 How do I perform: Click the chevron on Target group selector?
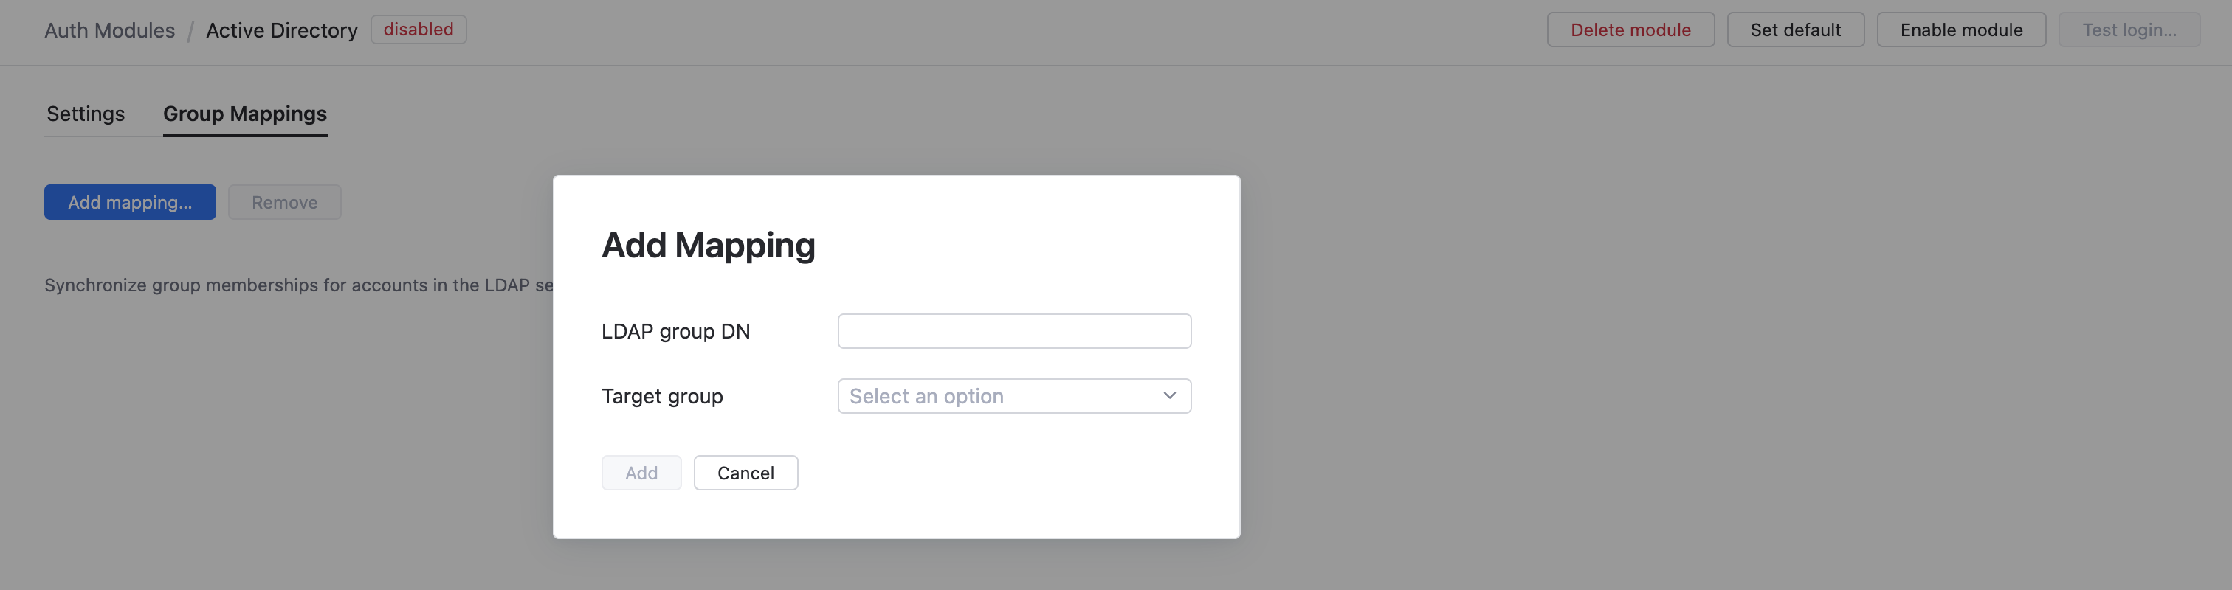point(1171,395)
